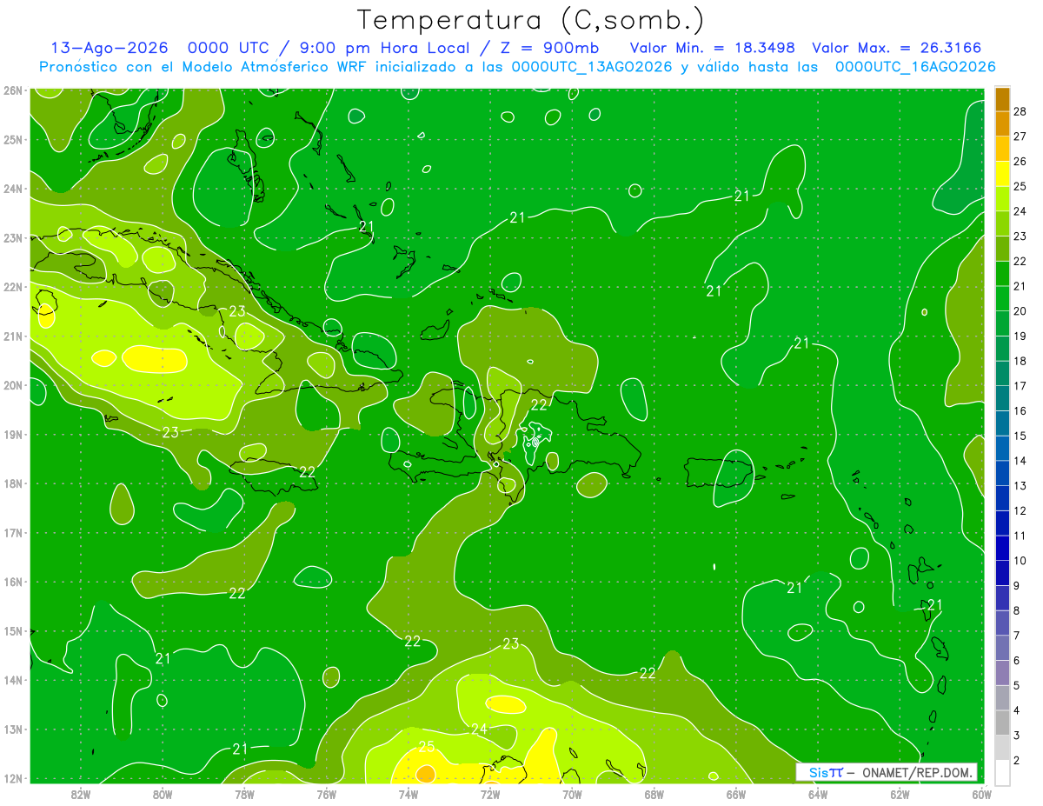The height and width of the screenshot is (806, 1043).
Task: Click the '22N' latitude axis label
Action: (13, 287)
